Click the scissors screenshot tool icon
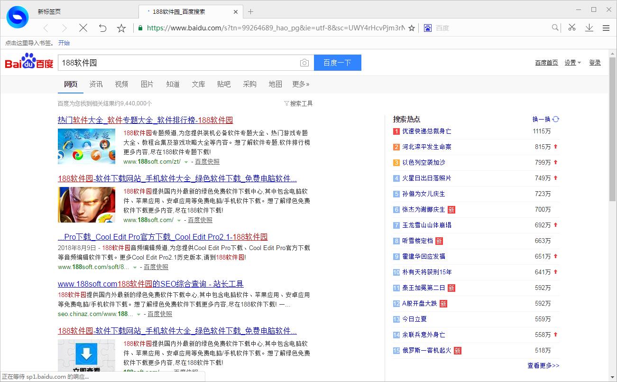 pos(572,28)
